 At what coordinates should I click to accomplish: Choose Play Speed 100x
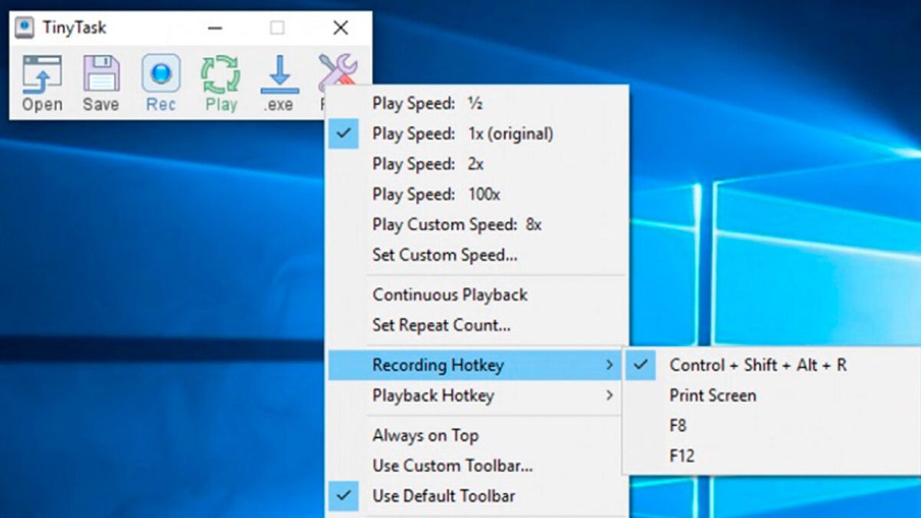[478, 194]
